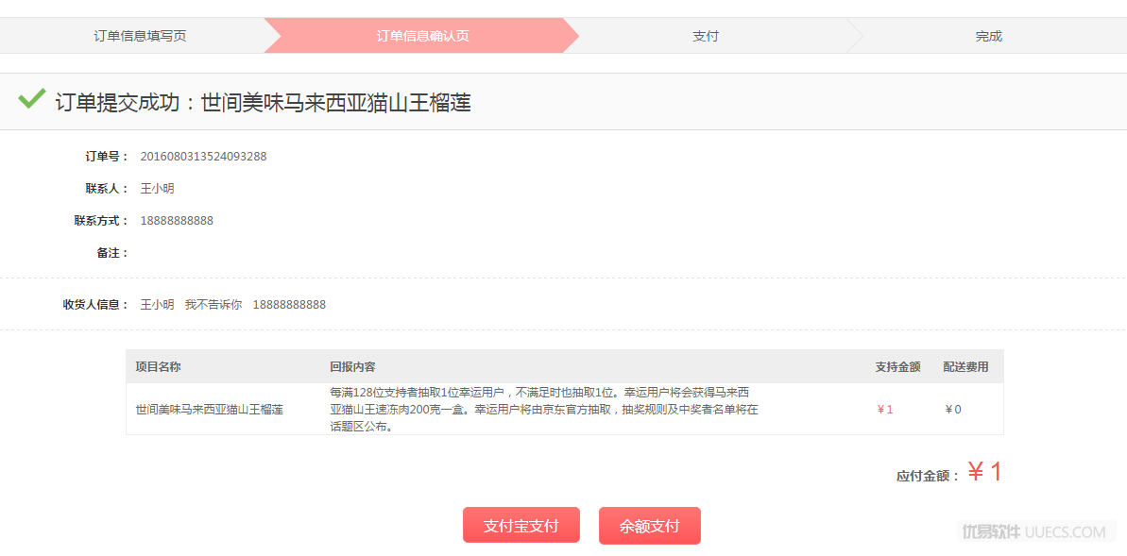The height and width of the screenshot is (556, 1127).
Task: Choose the 余额支付 button
Action: 649,526
